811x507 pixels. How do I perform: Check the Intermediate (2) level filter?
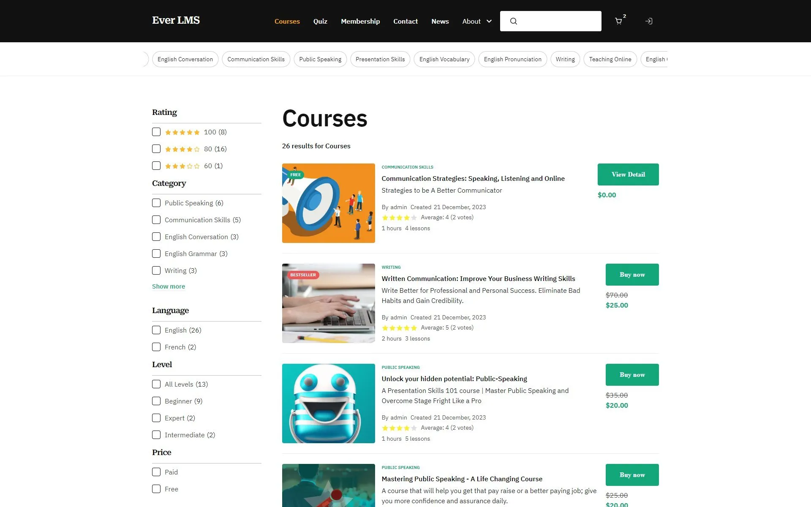156,435
